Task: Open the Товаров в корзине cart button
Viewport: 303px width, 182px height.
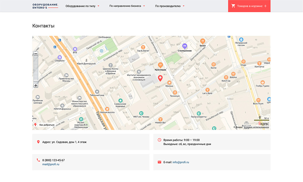Action: coord(249,6)
